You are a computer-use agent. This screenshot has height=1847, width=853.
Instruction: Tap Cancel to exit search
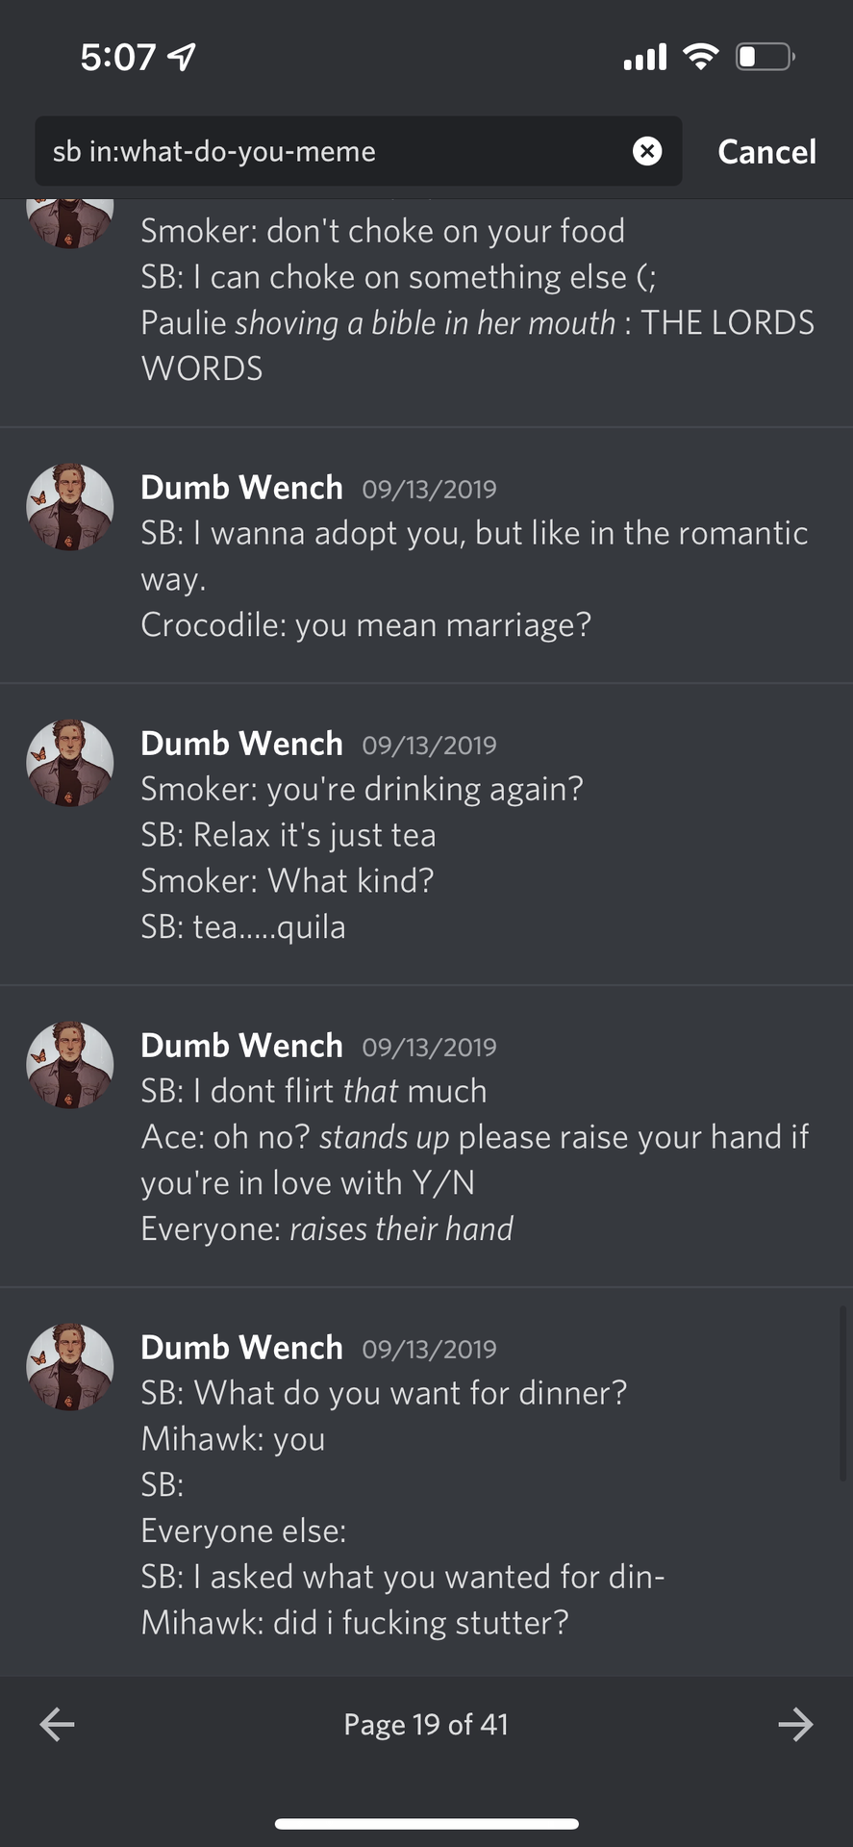[766, 152]
